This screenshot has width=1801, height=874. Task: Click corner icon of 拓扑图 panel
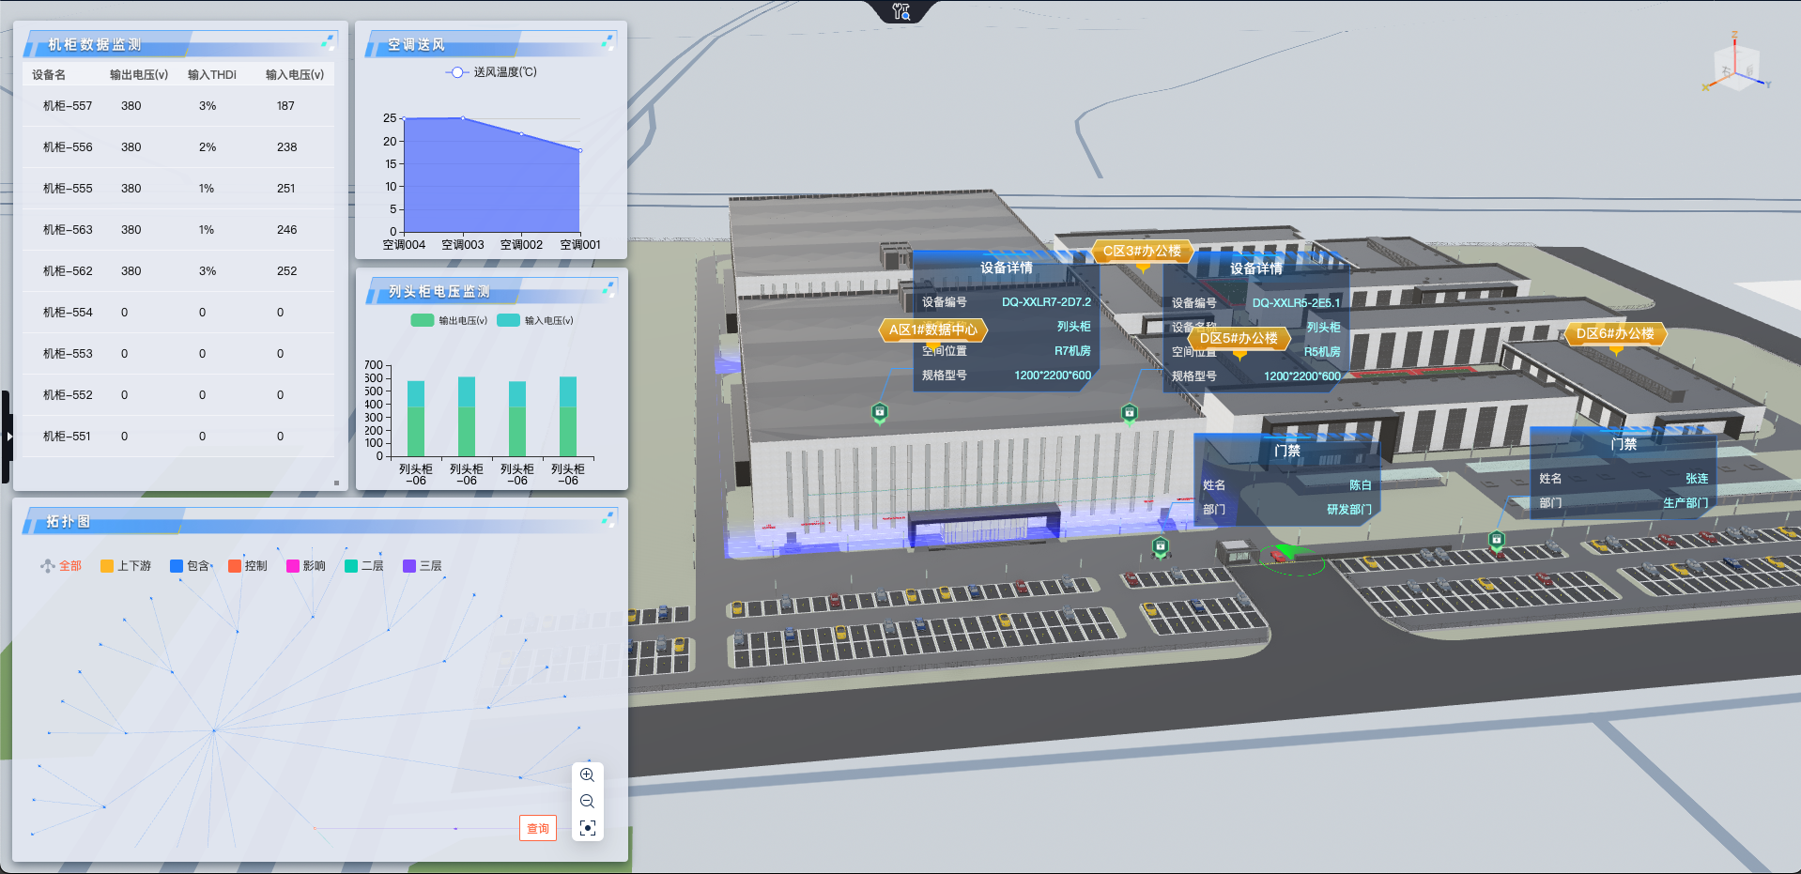click(x=608, y=518)
